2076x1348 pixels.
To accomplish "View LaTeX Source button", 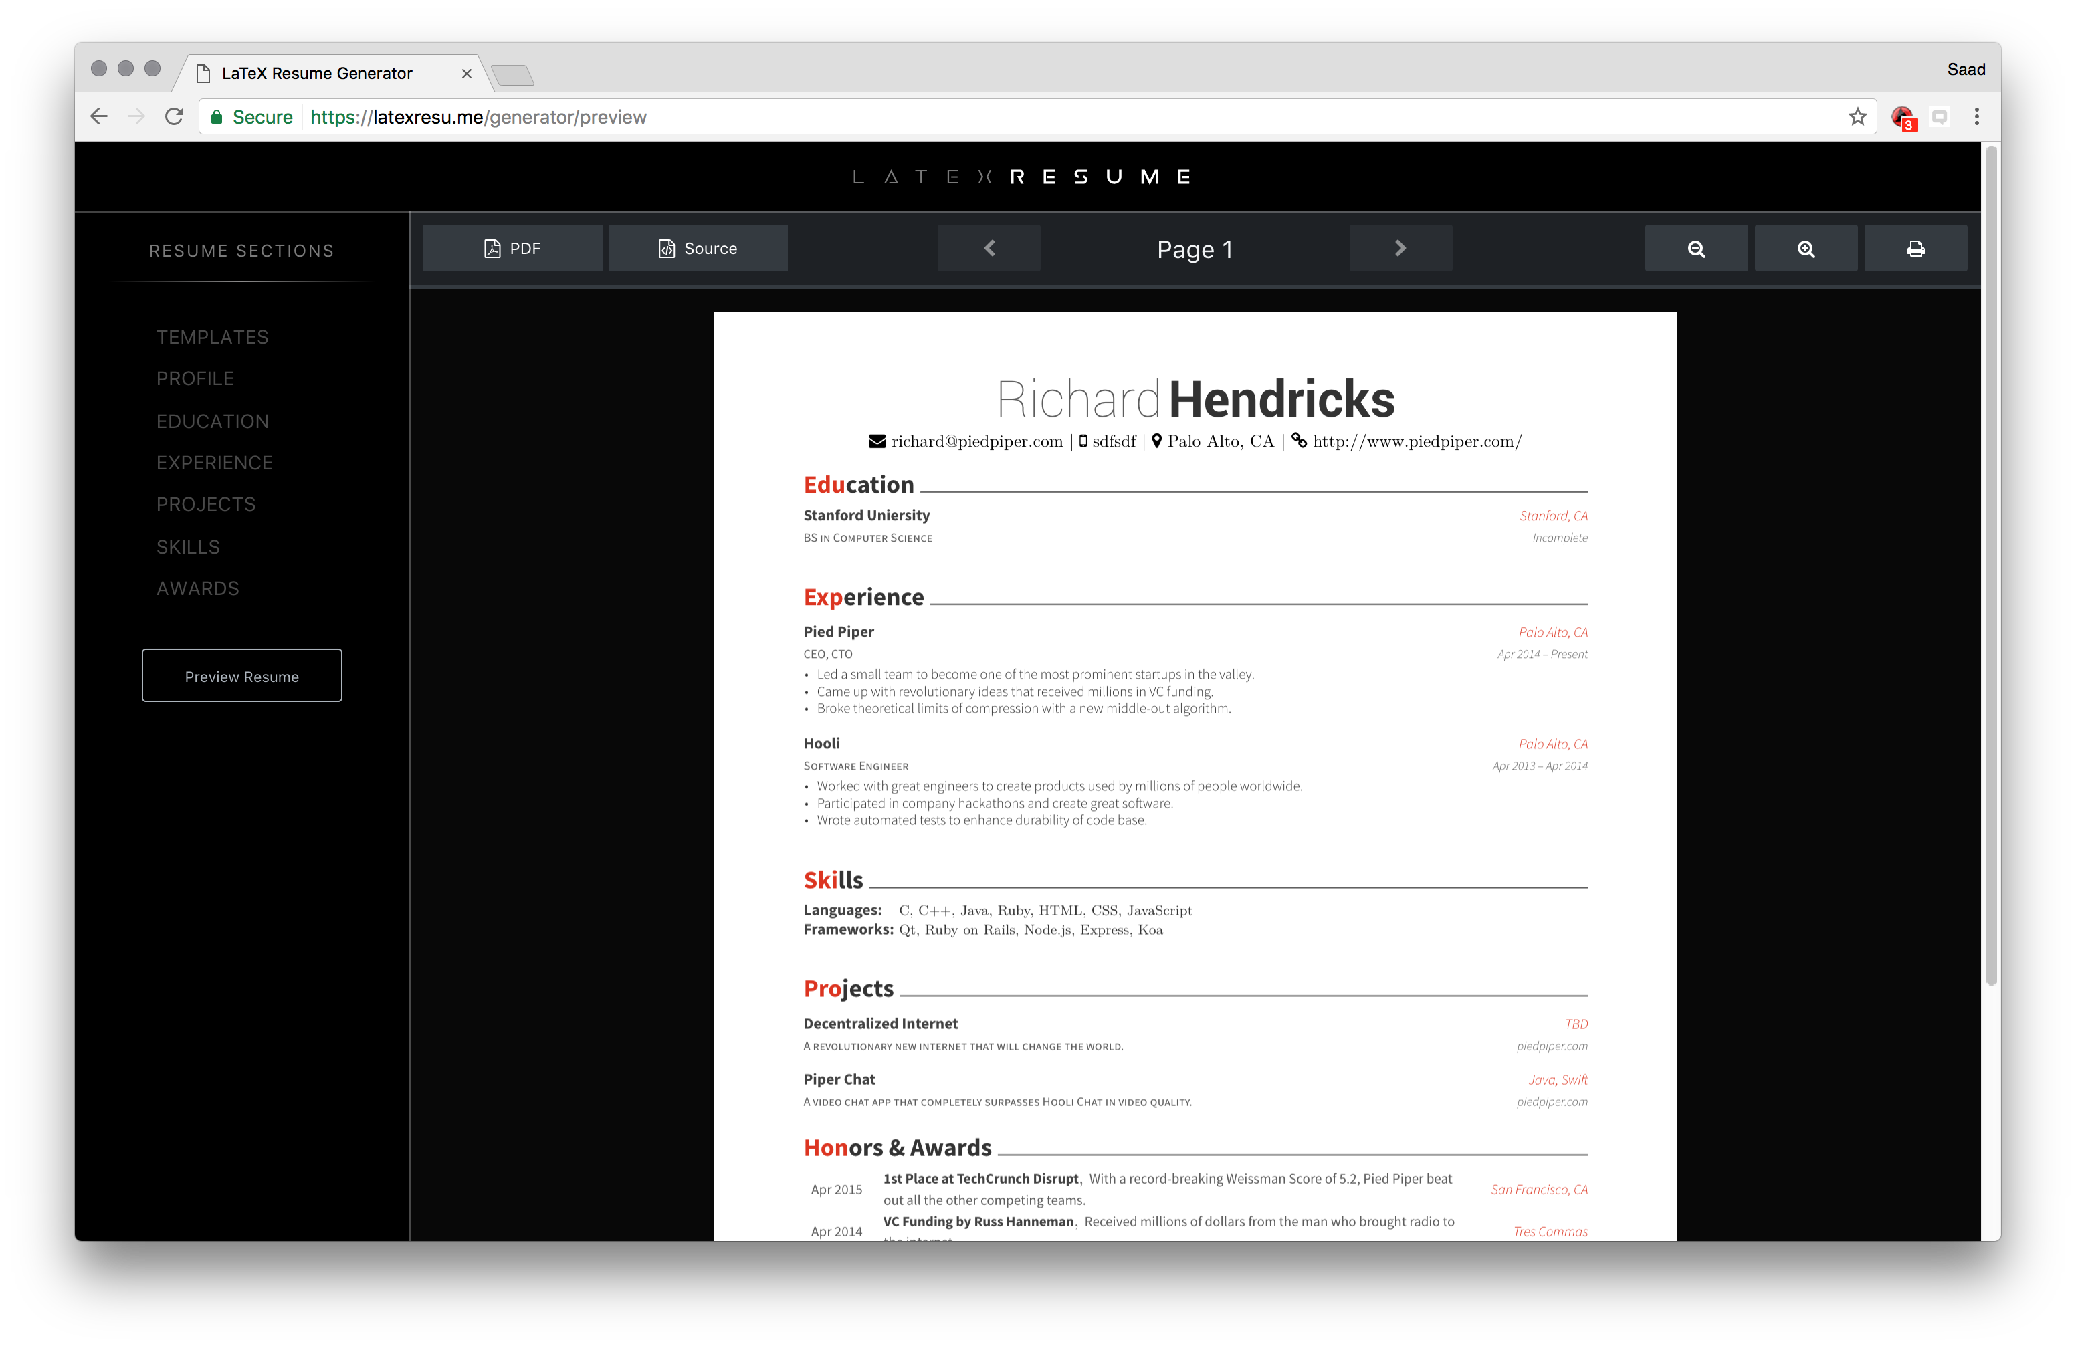I will click(698, 249).
